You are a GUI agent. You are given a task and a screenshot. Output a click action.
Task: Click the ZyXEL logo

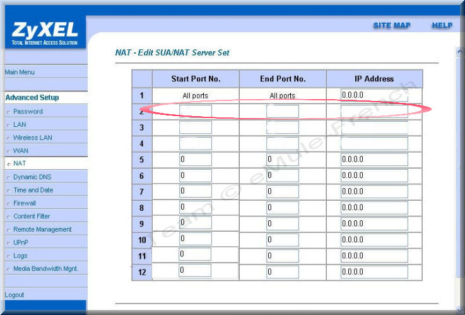[45, 33]
